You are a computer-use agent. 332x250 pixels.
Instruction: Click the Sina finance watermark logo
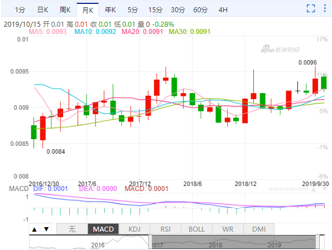click(280, 49)
